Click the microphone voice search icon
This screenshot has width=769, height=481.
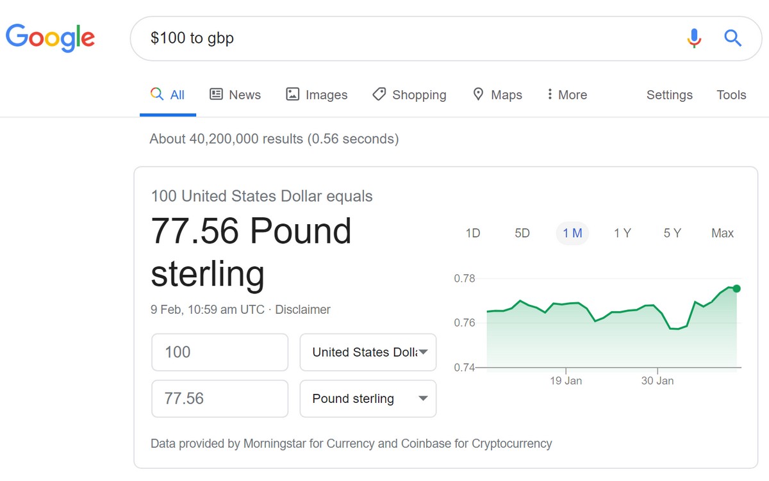694,38
